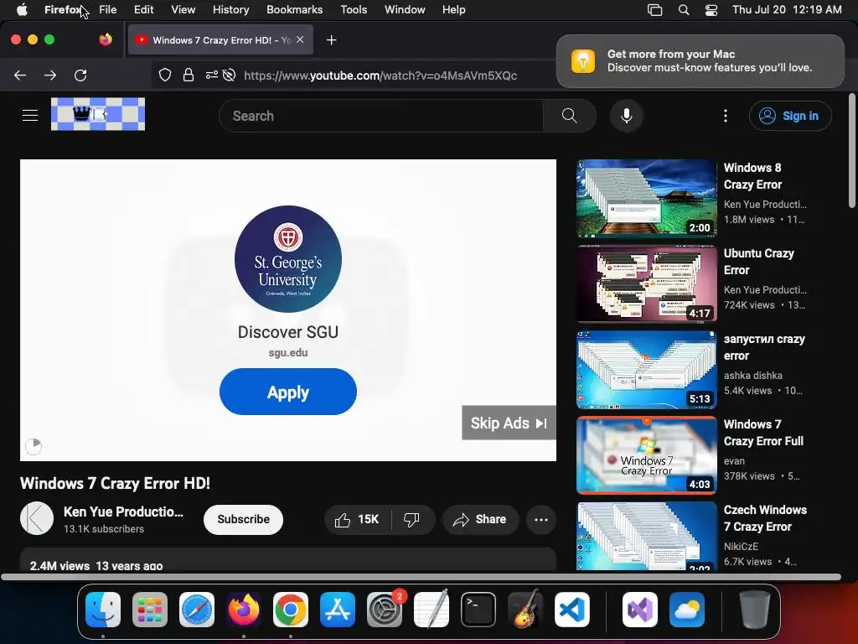Open Get more from your Mac notification
The width and height of the screenshot is (858, 644).
point(700,60)
